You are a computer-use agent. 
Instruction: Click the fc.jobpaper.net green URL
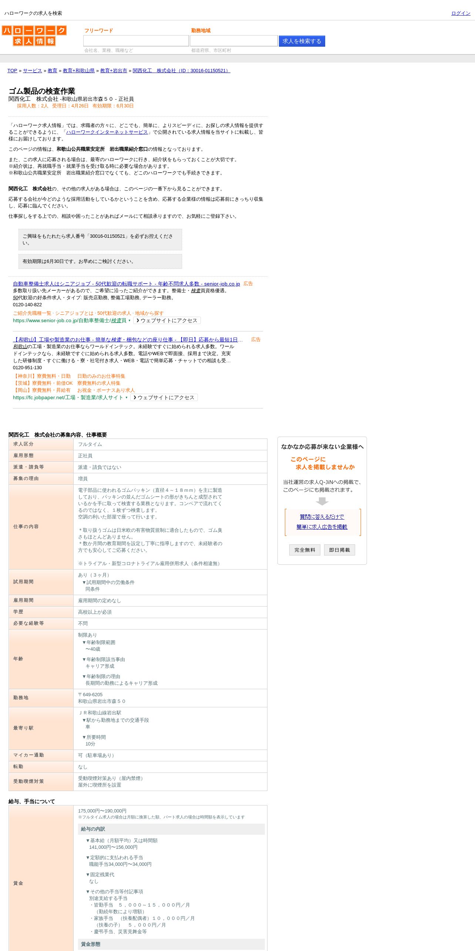(68, 398)
